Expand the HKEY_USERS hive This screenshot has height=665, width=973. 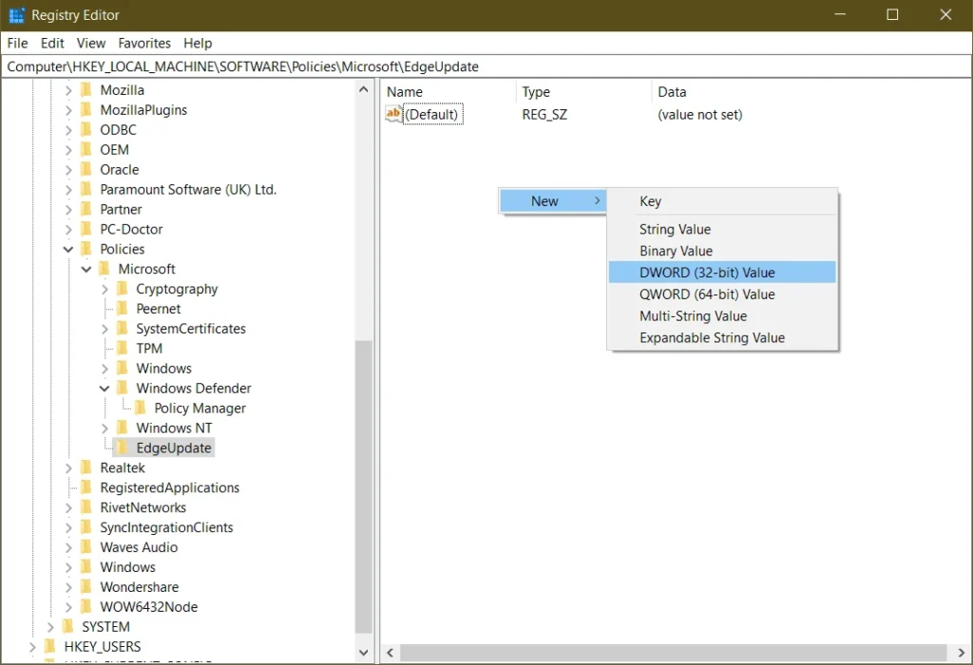32,646
